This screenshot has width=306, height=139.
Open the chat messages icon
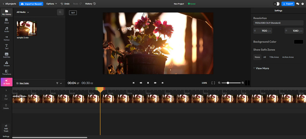click(x=298, y=4)
